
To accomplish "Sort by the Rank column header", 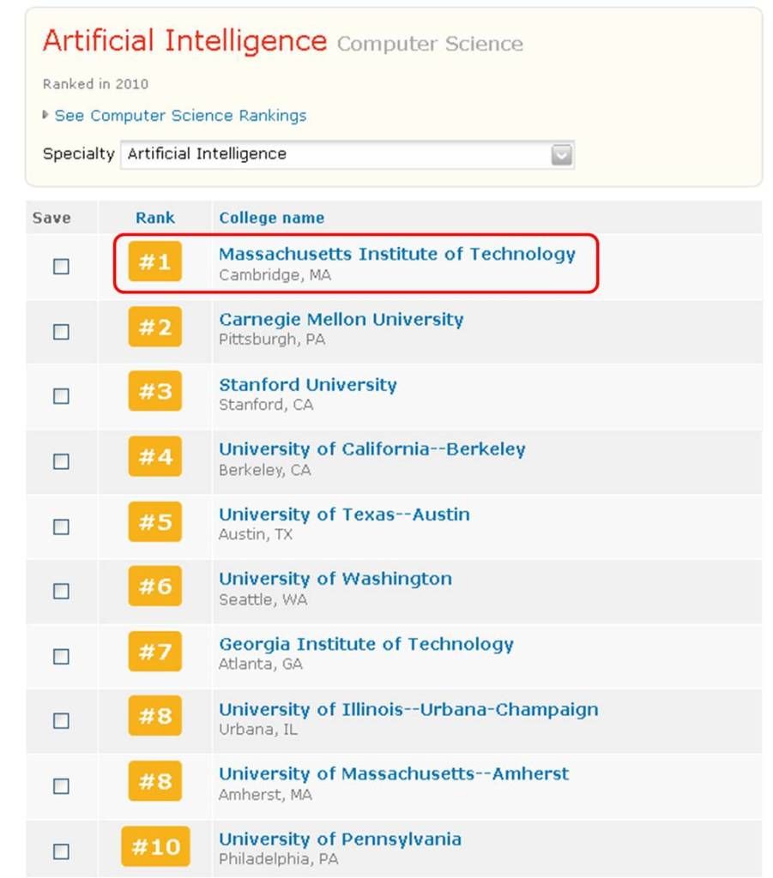I will click(x=155, y=218).
